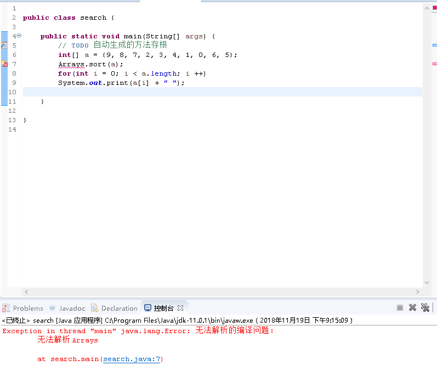Click the console Terminate stop button

tap(400, 307)
